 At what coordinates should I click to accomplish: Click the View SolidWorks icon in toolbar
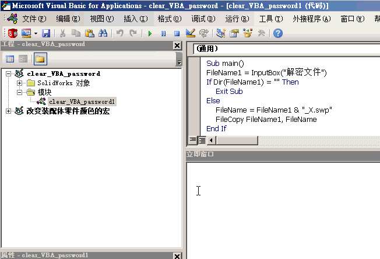(13, 33)
